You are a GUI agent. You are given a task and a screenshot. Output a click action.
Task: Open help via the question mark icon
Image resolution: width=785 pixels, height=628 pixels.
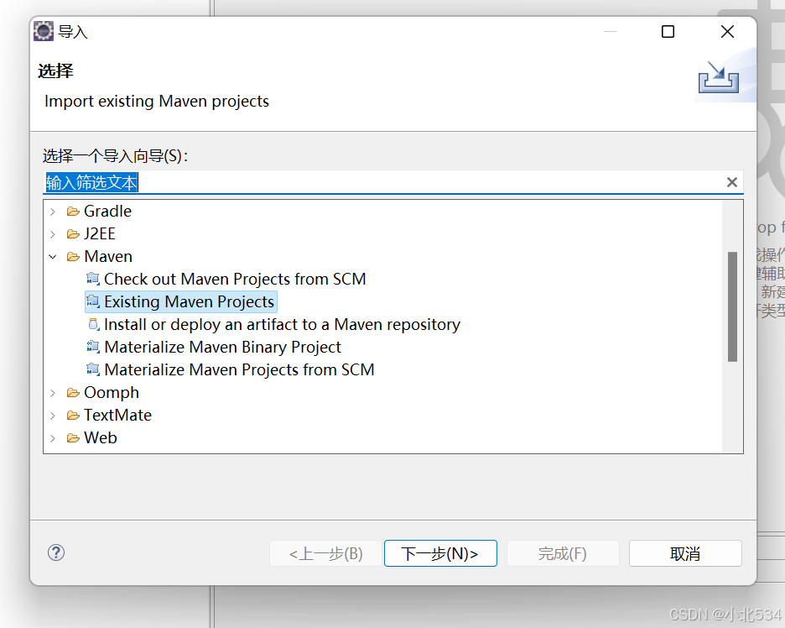coord(55,552)
